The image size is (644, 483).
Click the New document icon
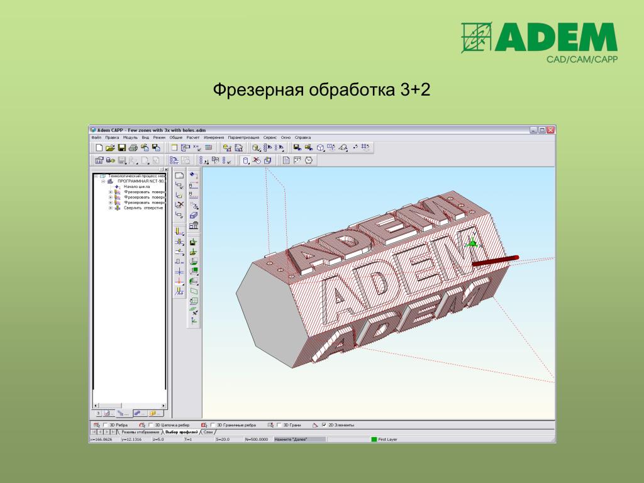tap(99, 147)
